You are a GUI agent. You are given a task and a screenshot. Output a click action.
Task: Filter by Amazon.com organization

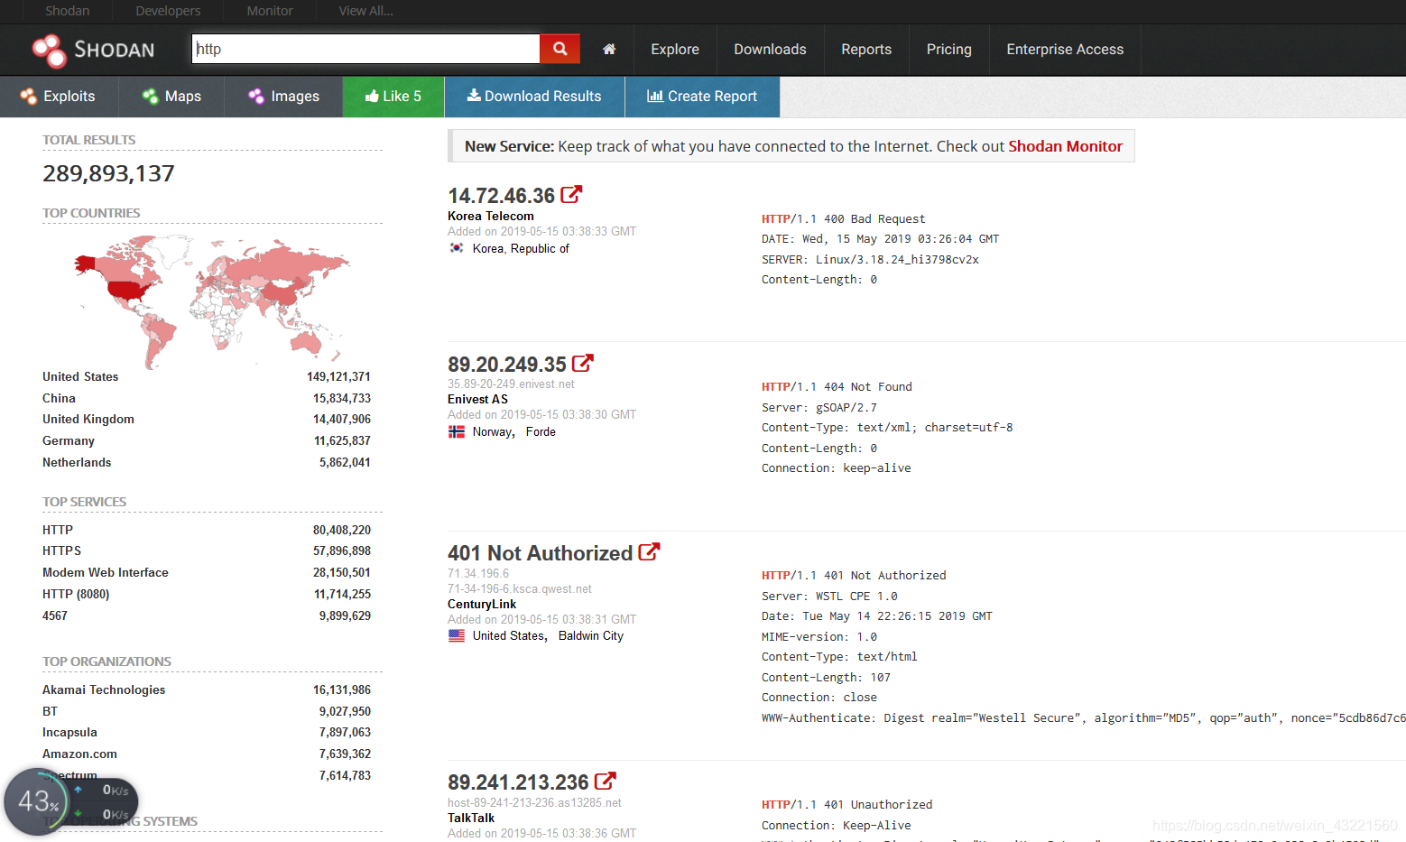point(79,754)
